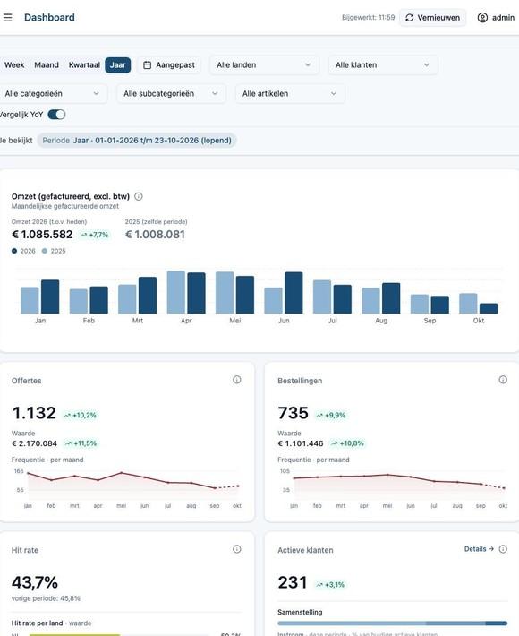
Task: Click the 1.132 Offertes count
Action: point(34,413)
